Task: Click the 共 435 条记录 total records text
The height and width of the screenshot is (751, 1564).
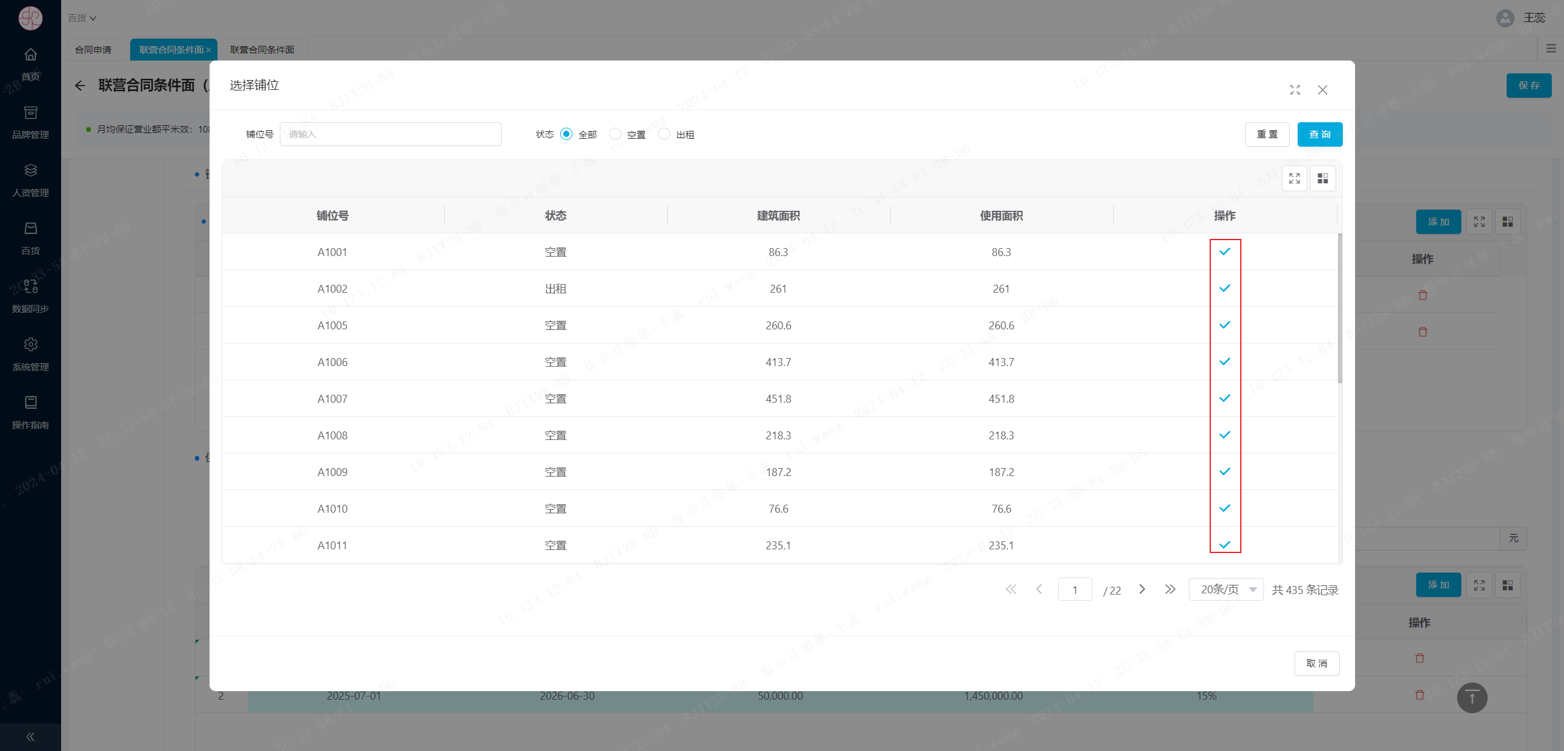Action: [x=1305, y=590]
